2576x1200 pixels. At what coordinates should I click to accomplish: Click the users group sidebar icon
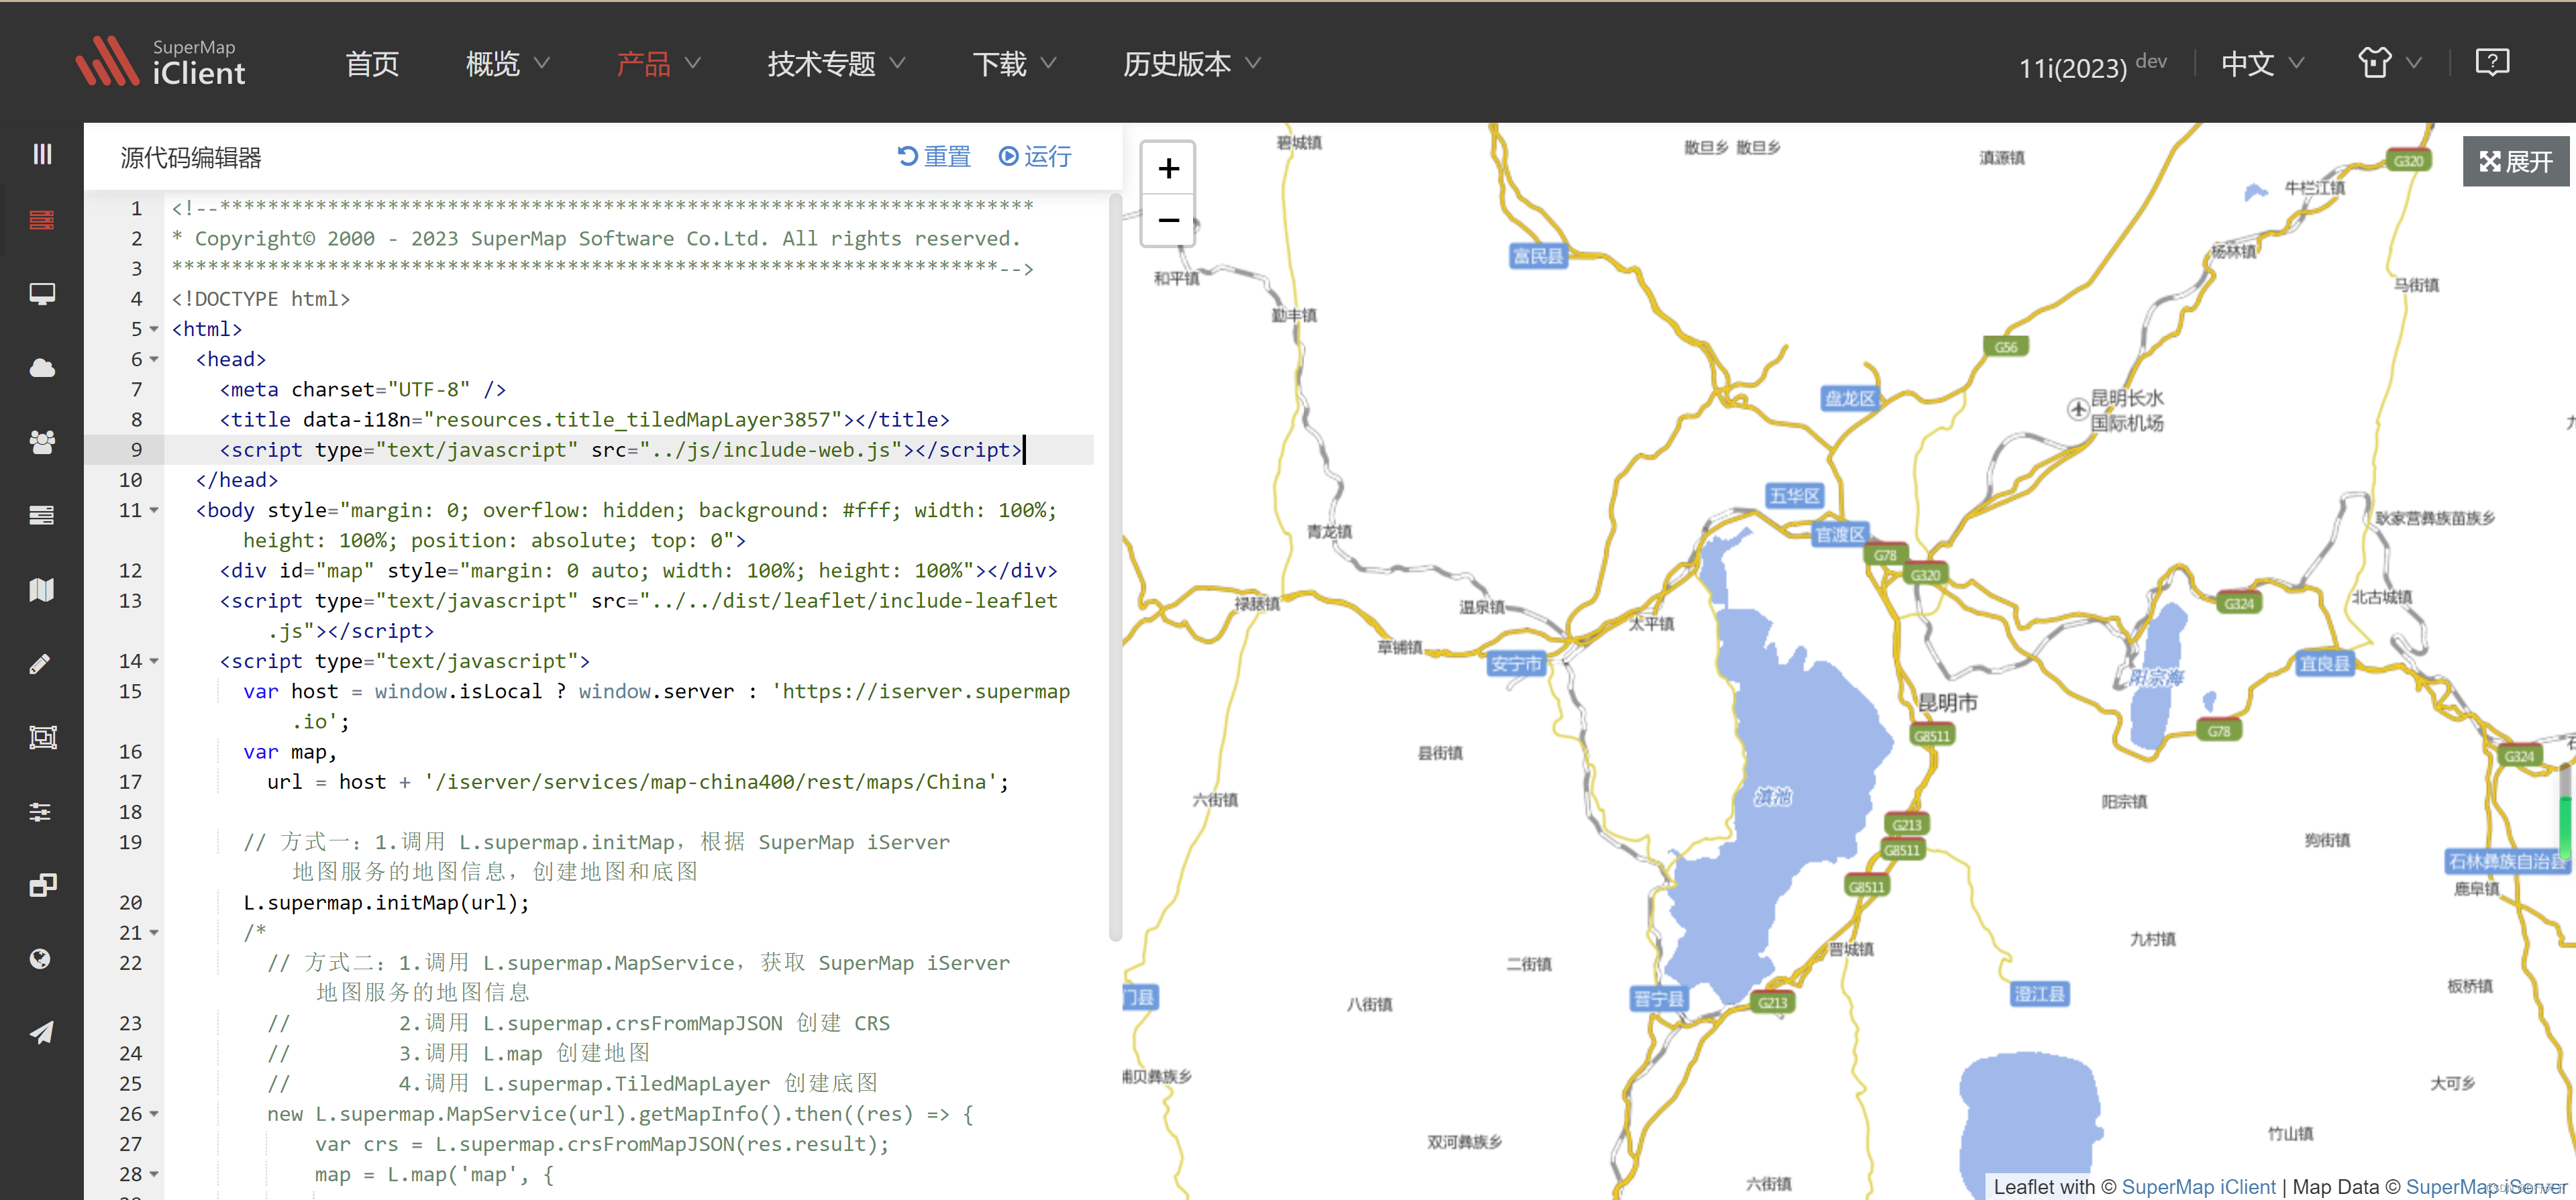[x=42, y=442]
